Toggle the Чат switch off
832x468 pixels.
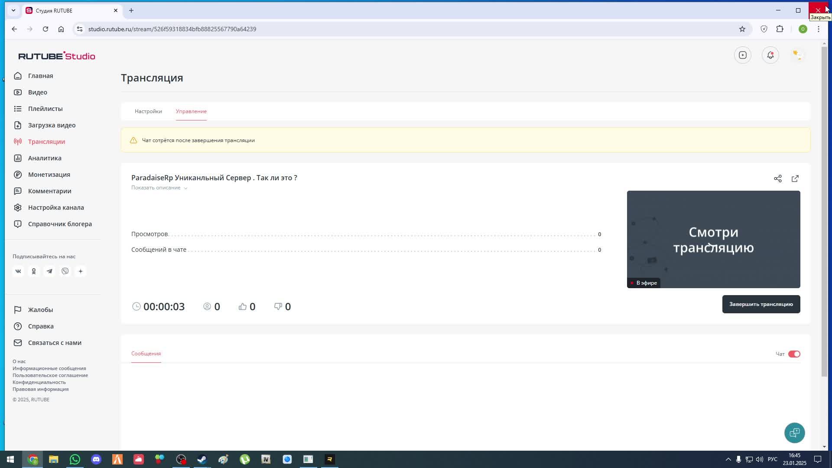(x=794, y=354)
